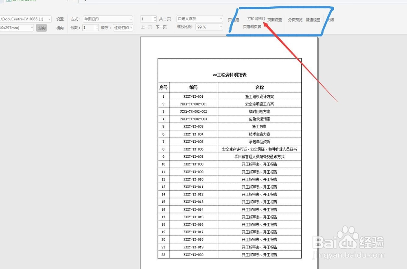Click 设置 settings in print panel
This screenshot has width=407, height=269.
tap(59, 19)
